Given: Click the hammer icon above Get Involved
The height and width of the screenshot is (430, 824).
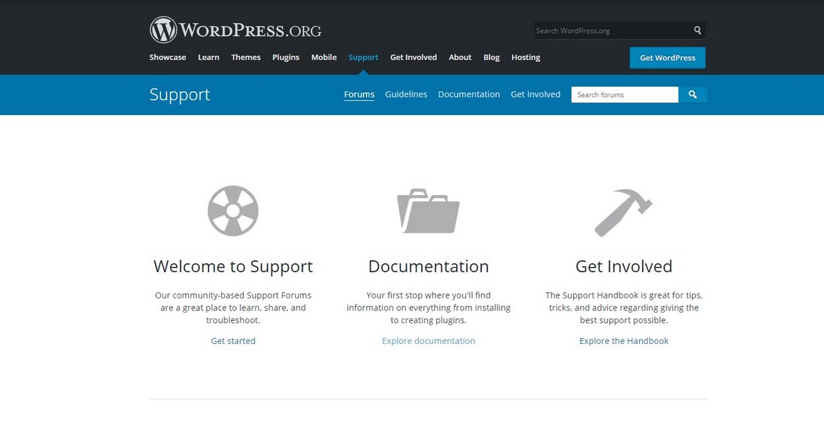Looking at the screenshot, I should coord(623,212).
